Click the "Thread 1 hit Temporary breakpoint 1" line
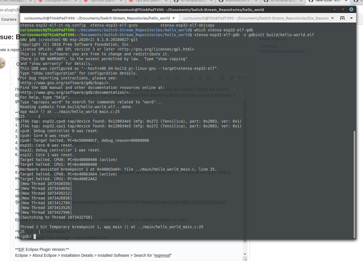Image resolution: width=363 pixels, height=261 pixels. (112, 227)
